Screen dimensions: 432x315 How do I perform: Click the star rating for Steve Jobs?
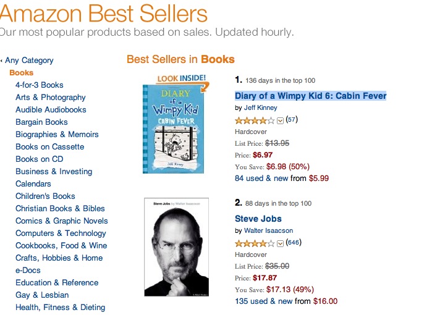[255, 243]
